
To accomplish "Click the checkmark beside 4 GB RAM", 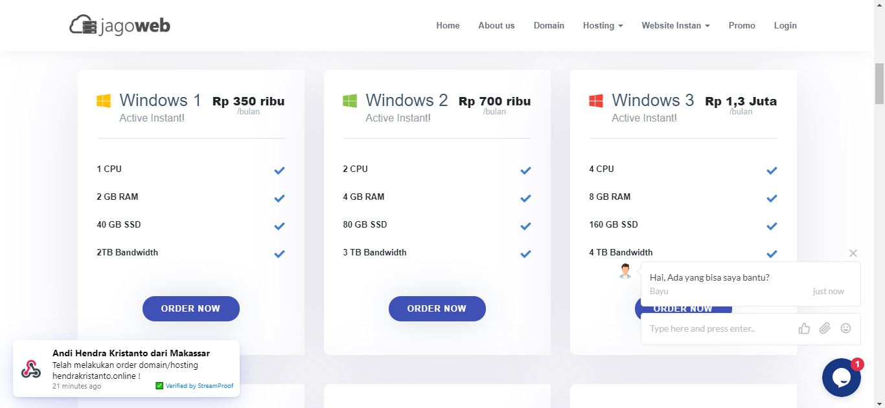I will (x=525, y=199).
